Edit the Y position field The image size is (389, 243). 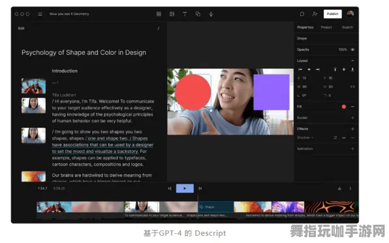(328, 78)
